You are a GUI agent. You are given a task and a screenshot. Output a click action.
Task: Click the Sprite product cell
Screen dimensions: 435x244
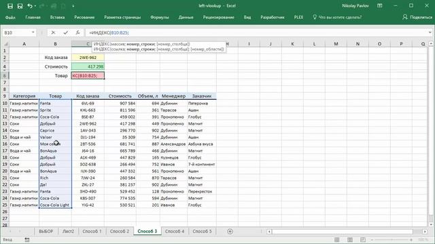click(55, 110)
